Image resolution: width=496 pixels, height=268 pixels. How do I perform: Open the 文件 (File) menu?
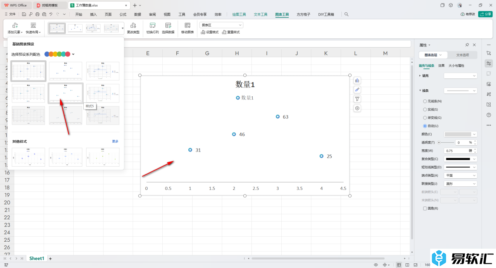tap(10, 14)
